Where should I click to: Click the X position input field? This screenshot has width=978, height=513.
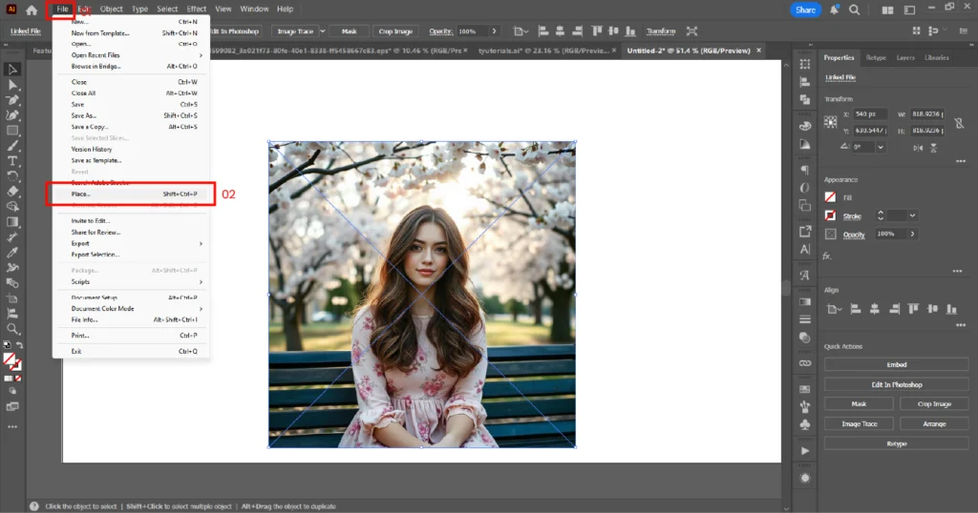869,114
